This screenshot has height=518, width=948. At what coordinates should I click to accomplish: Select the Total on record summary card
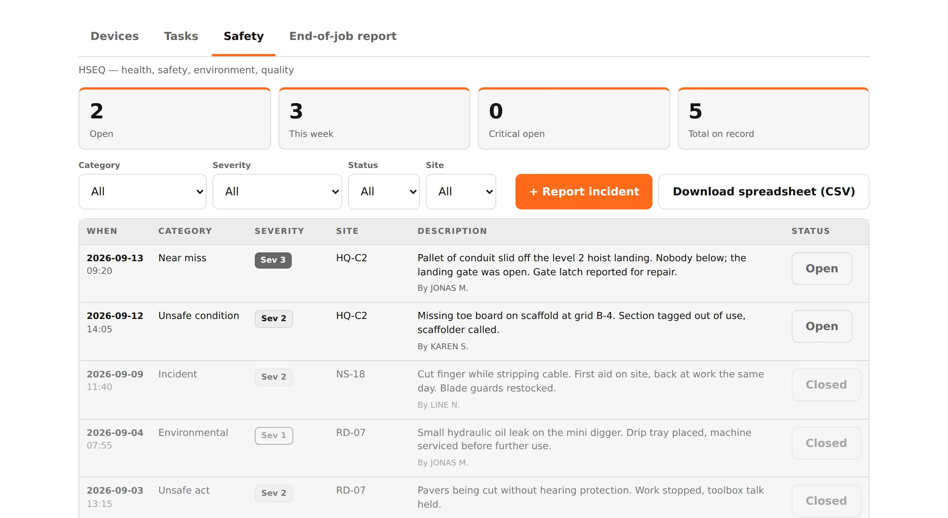[x=774, y=119]
